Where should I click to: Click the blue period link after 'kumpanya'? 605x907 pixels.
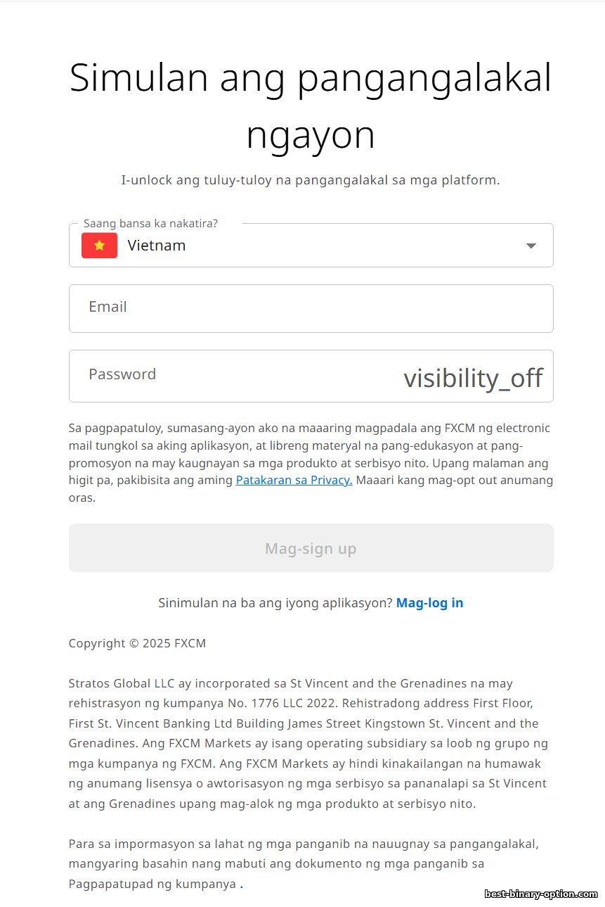point(242,885)
